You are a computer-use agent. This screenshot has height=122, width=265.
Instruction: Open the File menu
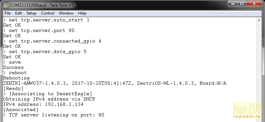[x=8, y=13]
